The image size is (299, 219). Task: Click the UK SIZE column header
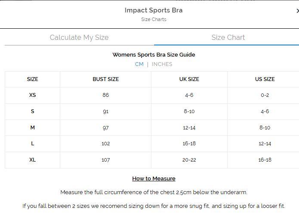(x=189, y=79)
